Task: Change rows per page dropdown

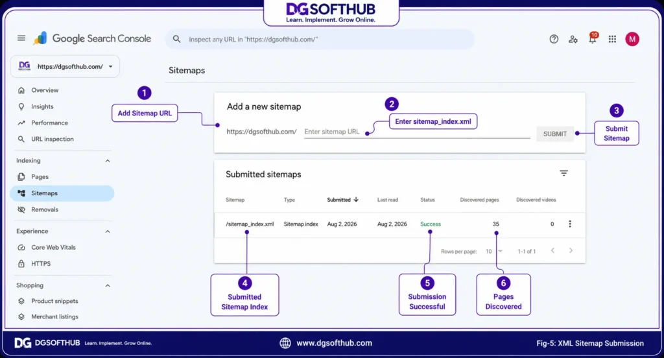Action: (494, 251)
